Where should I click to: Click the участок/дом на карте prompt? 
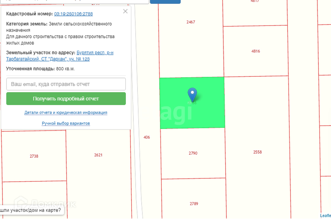click(x=32, y=210)
